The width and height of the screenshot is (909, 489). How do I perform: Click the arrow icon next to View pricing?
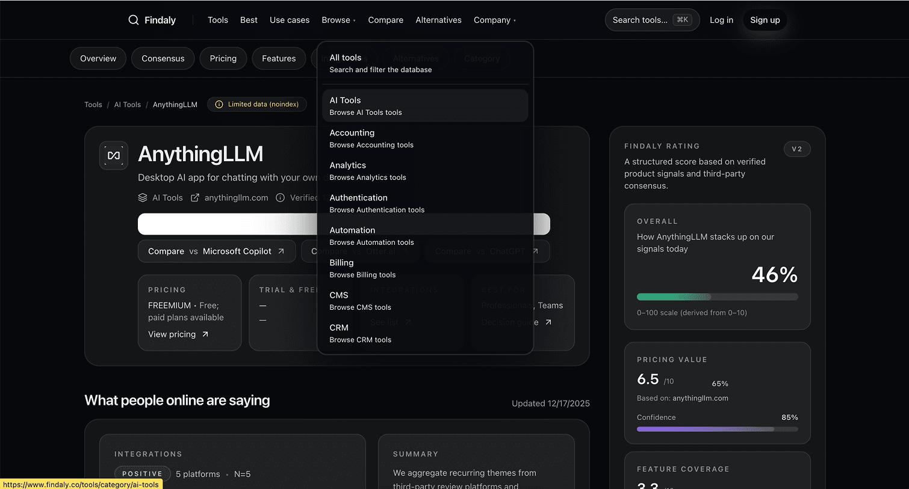(205, 334)
